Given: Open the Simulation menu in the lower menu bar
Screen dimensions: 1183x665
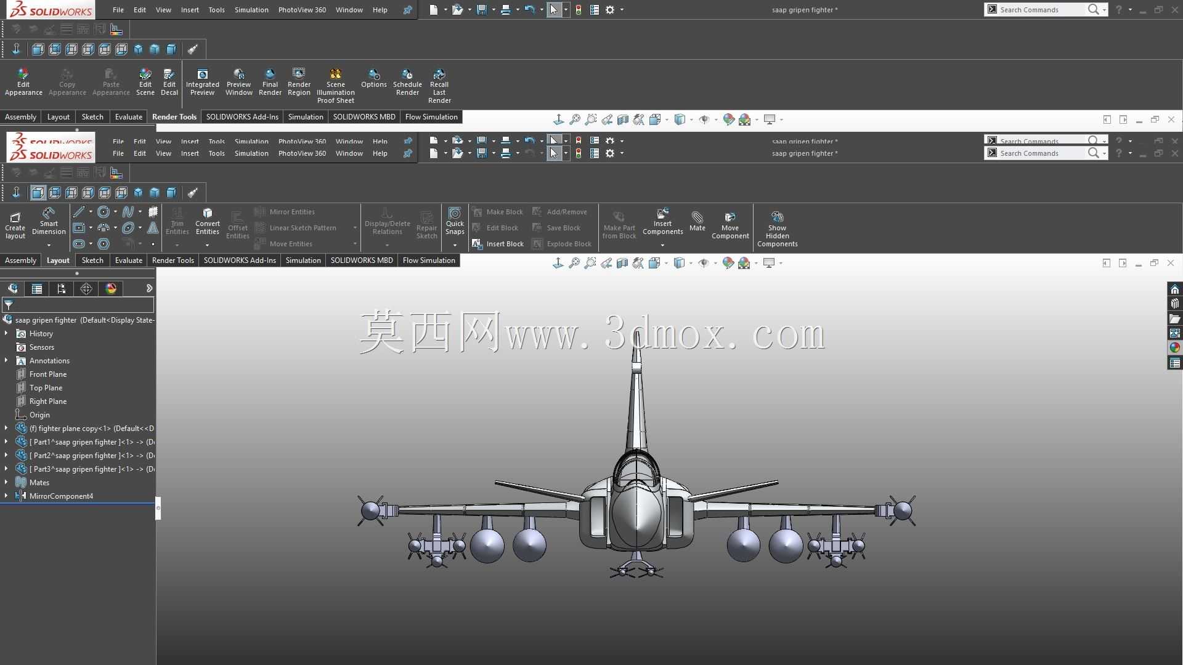Looking at the screenshot, I should 251,153.
